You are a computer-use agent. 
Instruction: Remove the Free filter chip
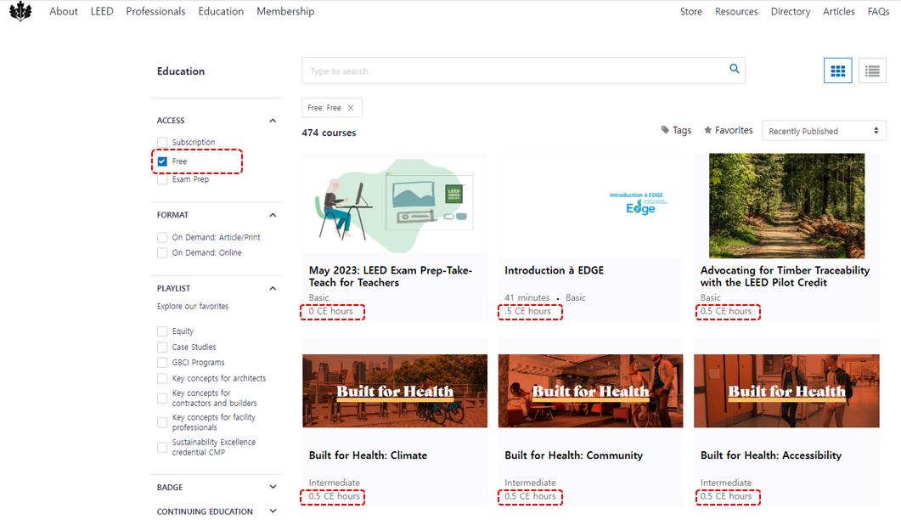351,108
